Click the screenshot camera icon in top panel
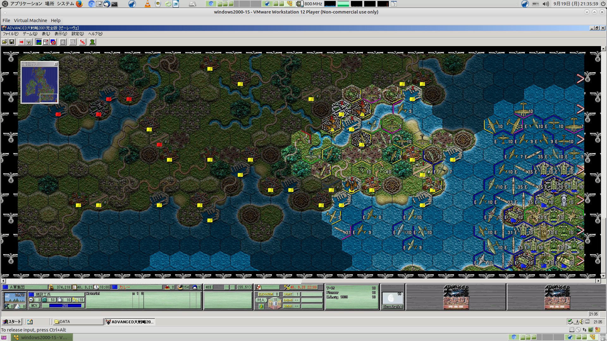 point(99,4)
